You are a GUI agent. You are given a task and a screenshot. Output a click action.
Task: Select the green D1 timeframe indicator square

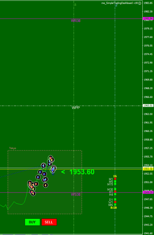point(115,199)
